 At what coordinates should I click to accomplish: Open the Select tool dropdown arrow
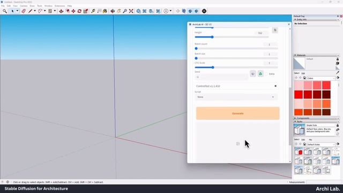[17, 11]
